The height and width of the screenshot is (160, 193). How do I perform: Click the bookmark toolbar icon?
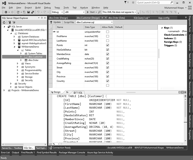pyautogui.click(x=162, y=12)
